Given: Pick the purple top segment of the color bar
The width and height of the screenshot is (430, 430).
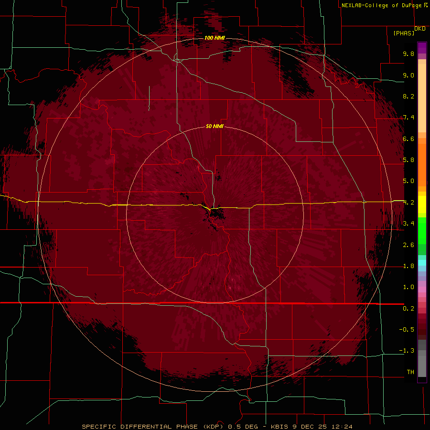Looking at the screenshot, I should click(x=422, y=48).
